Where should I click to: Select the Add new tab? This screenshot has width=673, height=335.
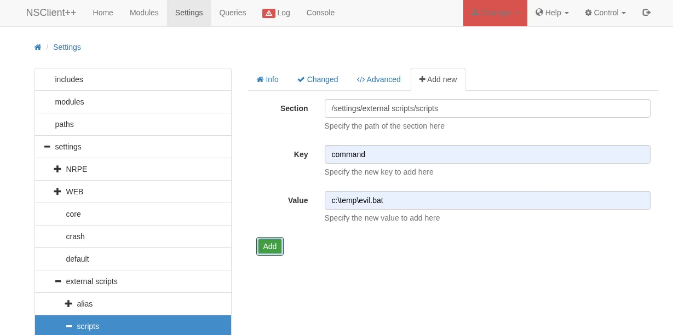pos(438,79)
